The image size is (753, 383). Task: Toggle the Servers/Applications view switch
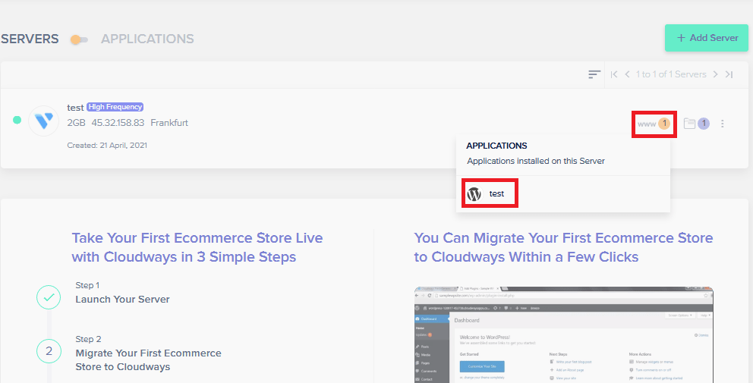pos(79,40)
